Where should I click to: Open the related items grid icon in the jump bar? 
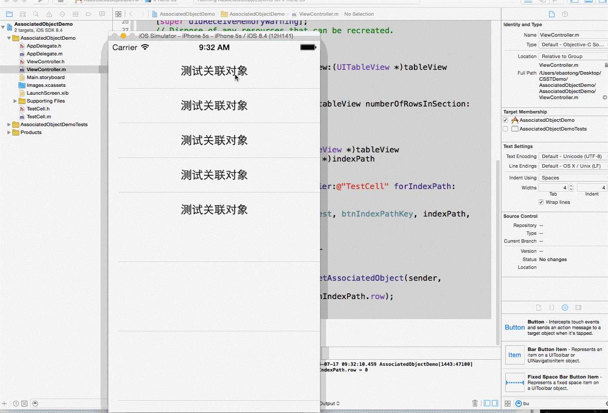pos(118,14)
